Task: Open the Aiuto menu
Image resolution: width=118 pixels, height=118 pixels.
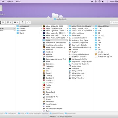Action: click(18, 1)
